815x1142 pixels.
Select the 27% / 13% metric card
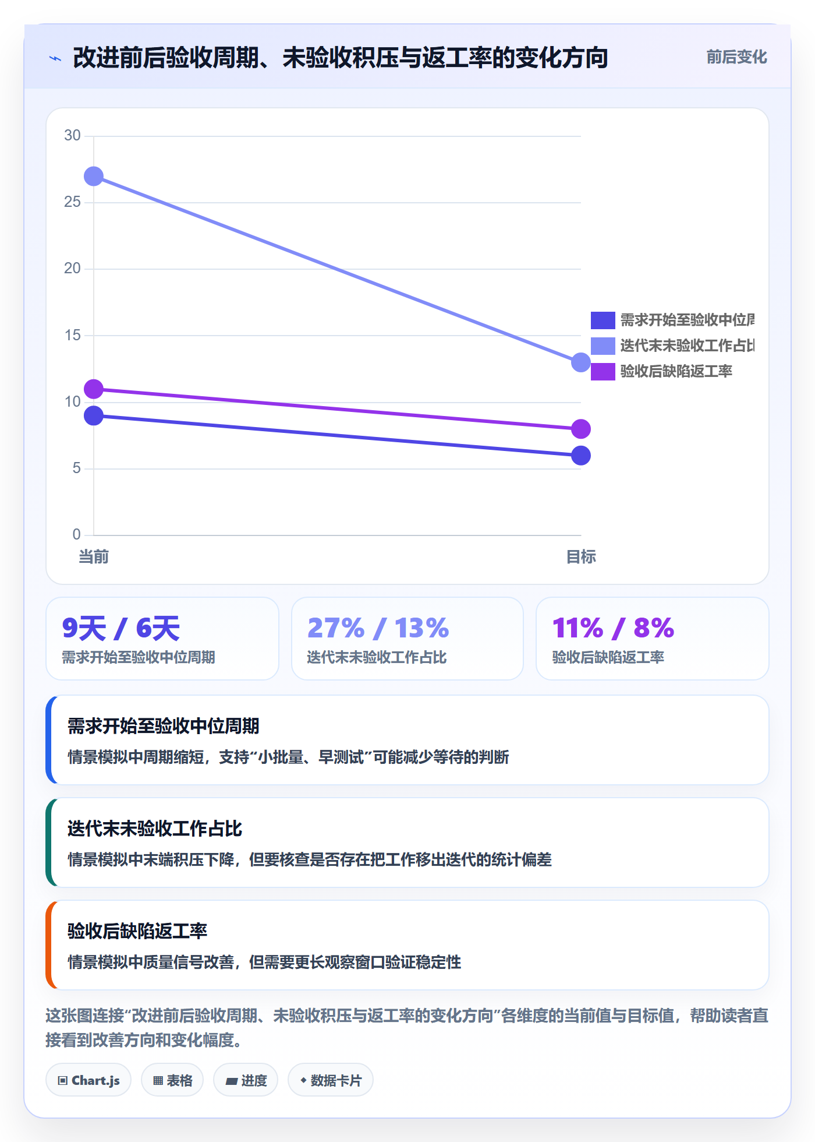click(x=408, y=639)
